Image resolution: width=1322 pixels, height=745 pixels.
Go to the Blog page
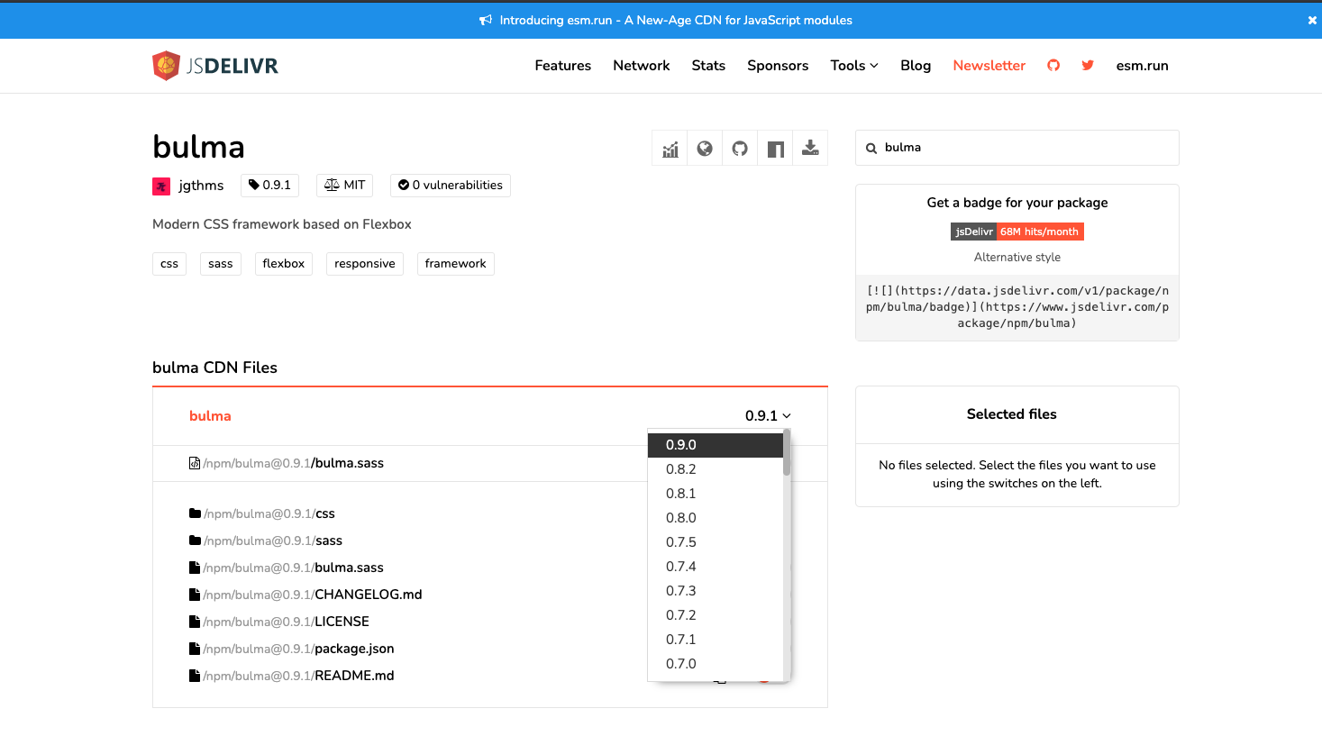click(916, 65)
